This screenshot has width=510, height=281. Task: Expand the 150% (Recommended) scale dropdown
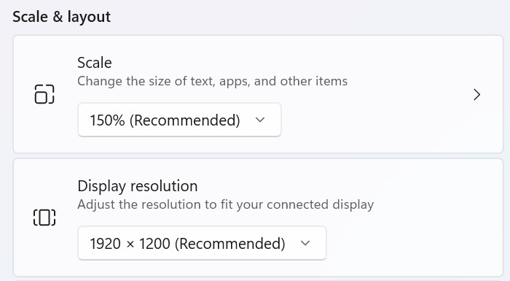[x=179, y=120]
